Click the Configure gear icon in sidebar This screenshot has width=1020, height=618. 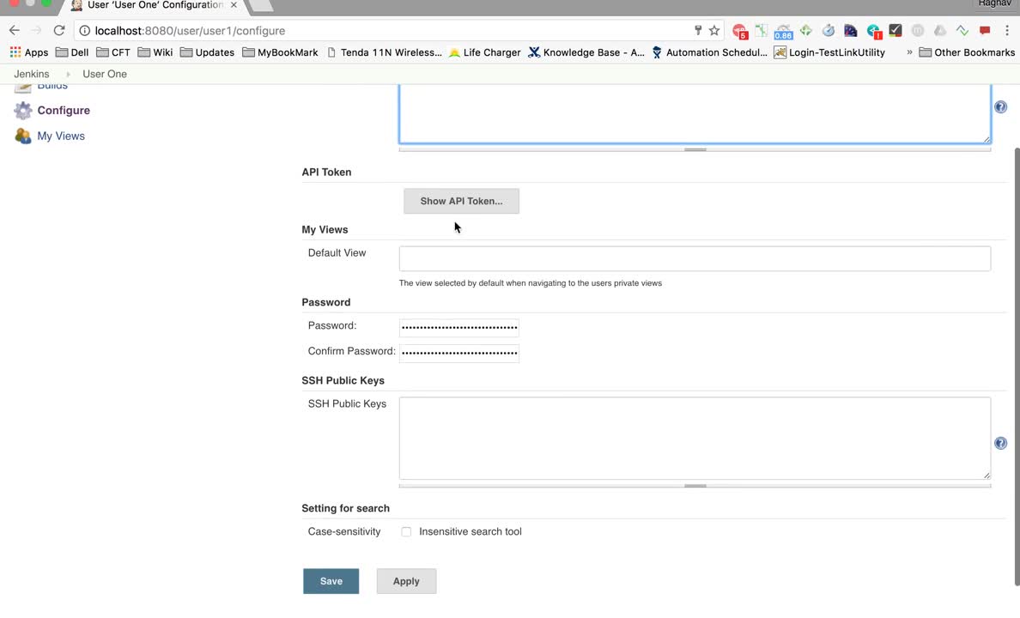point(23,111)
